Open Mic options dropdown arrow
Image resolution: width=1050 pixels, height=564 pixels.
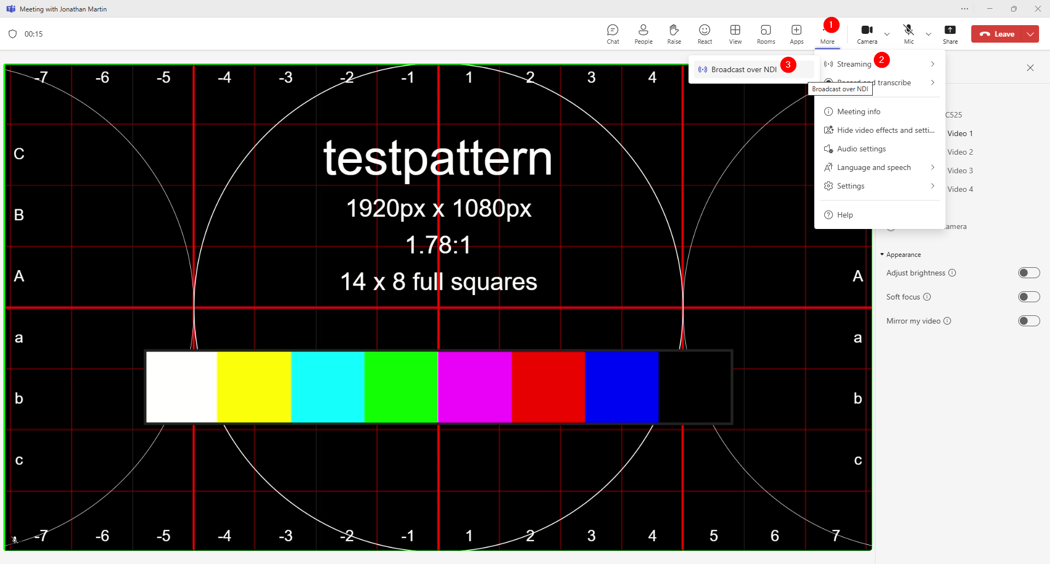[929, 34]
